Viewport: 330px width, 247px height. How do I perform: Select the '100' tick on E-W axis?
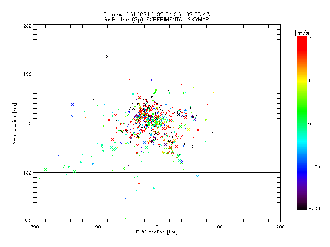pos(219,227)
